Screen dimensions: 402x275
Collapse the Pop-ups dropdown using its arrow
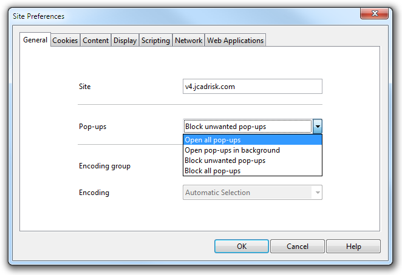[318, 127]
